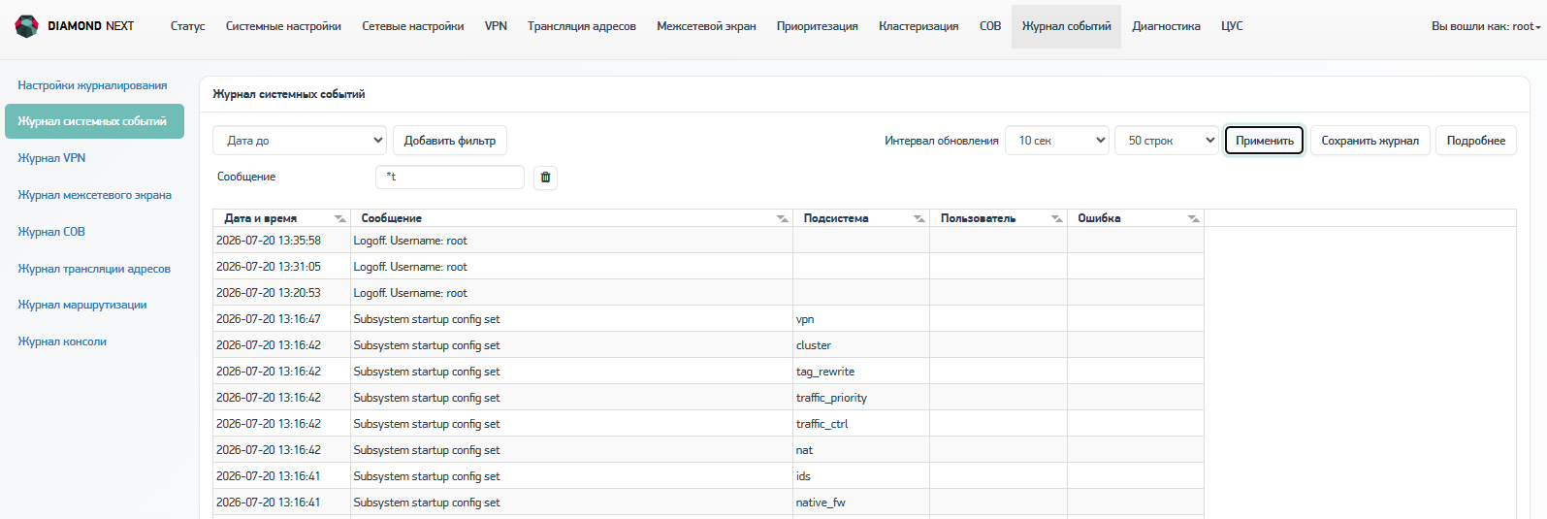Screen dimensions: 1547x519
Task: Expand the Вы вошли как: root menu
Action: click(1486, 26)
